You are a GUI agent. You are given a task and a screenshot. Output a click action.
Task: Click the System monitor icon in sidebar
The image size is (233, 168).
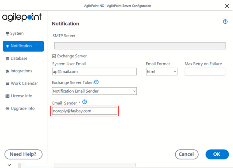point(7,34)
